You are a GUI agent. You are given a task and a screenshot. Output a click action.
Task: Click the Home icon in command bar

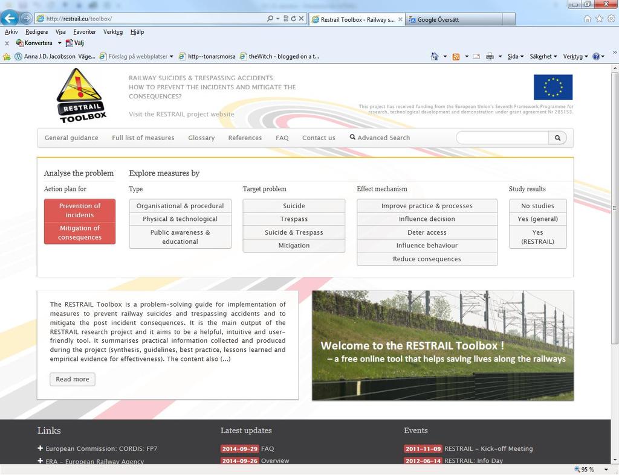pyautogui.click(x=435, y=57)
